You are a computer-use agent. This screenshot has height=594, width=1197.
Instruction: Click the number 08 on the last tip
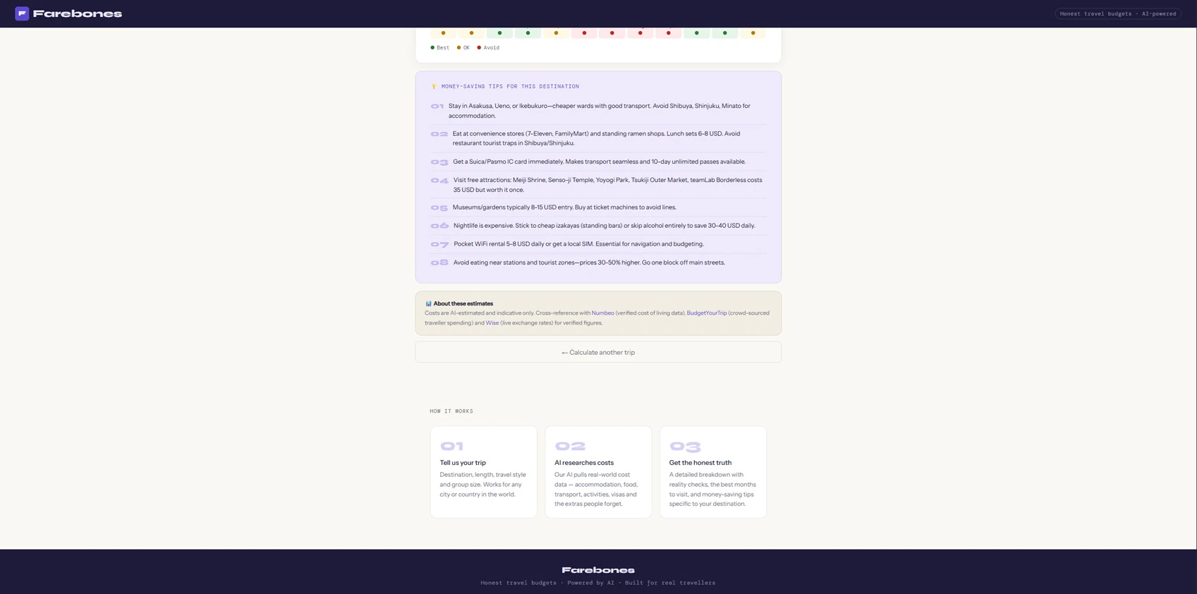439,262
